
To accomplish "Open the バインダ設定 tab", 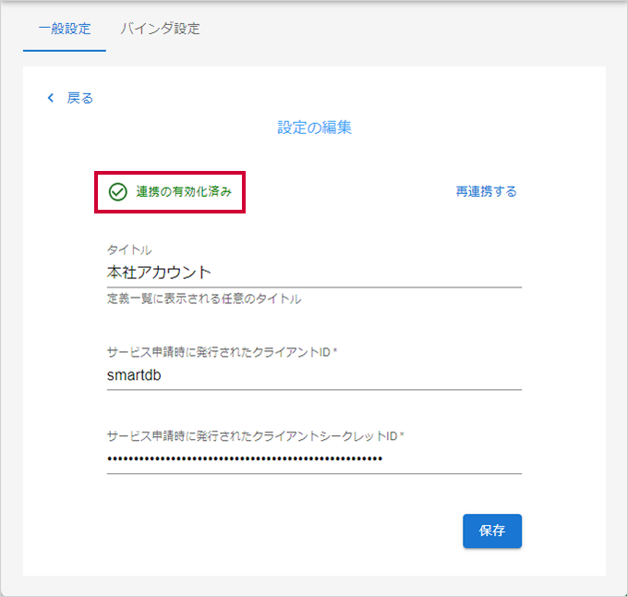I will point(160,29).
